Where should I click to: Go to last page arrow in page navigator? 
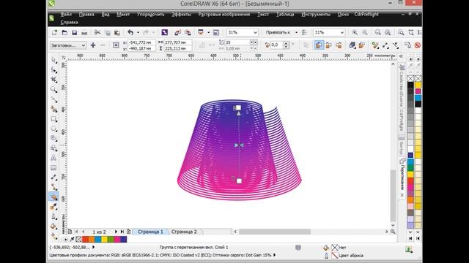click(x=122, y=232)
